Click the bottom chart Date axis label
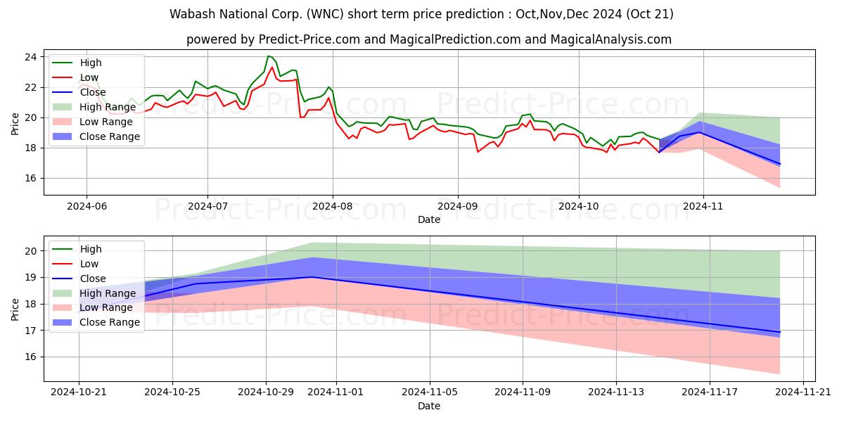844x422 pixels. pos(429,406)
